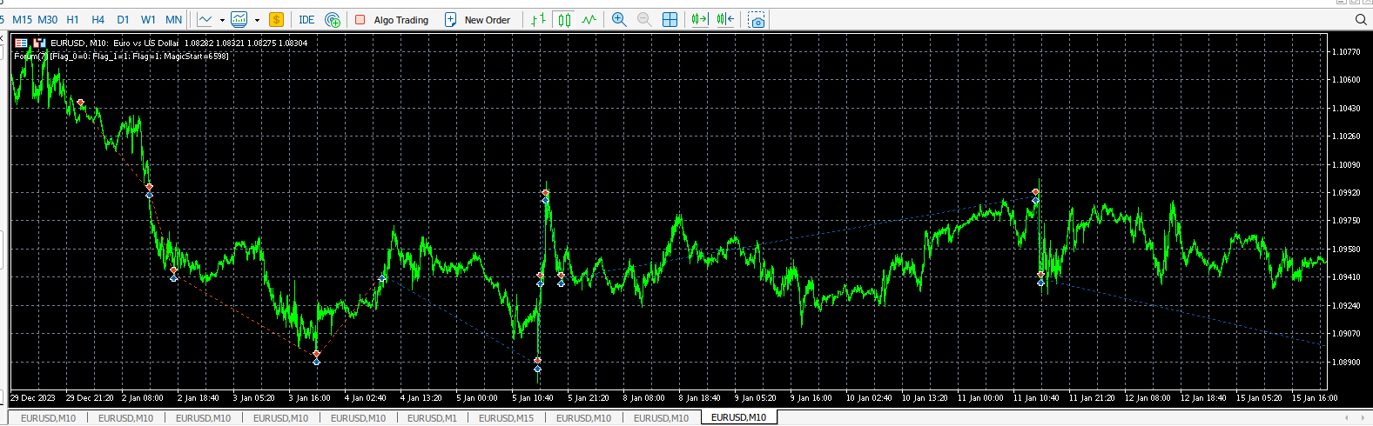Image resolution: width=1373 pixels, height=426 pixels.
Task: Zoom out of the chart
Action: pos(644,19)
